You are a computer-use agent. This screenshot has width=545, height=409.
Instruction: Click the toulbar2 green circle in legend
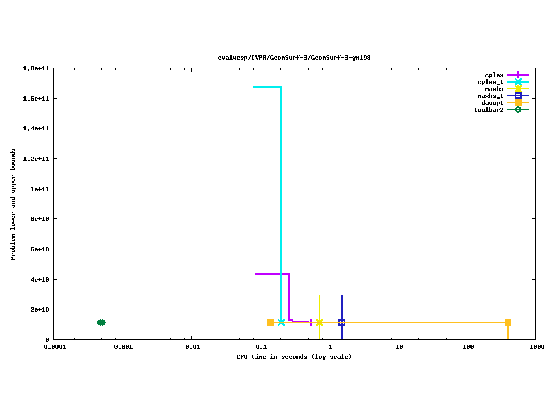(x=518, y=110)
